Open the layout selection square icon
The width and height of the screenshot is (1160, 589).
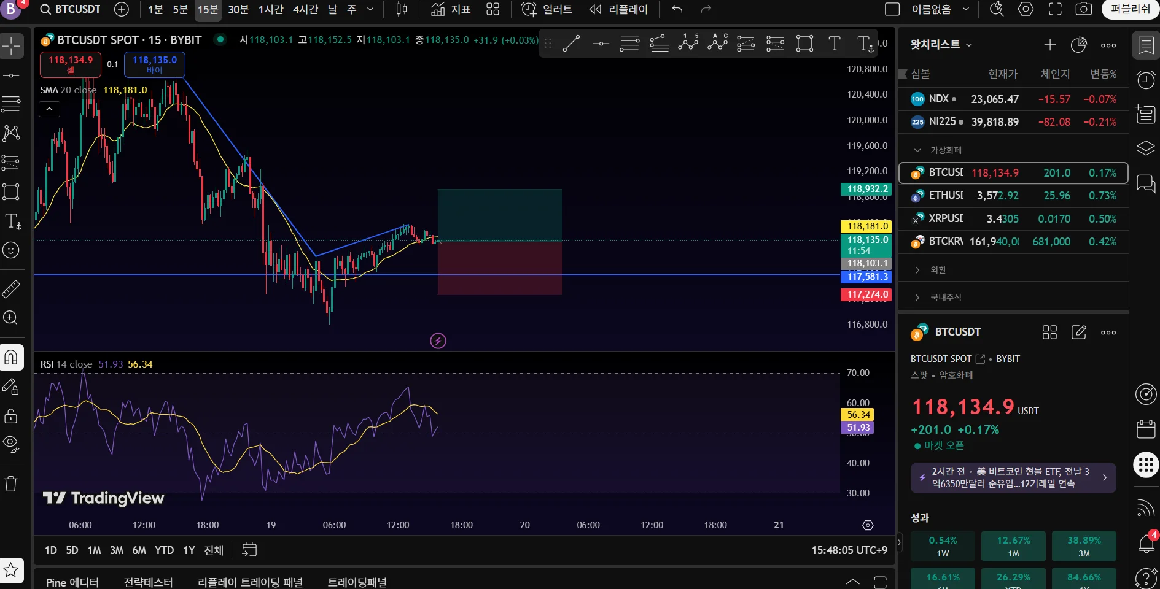892,9
